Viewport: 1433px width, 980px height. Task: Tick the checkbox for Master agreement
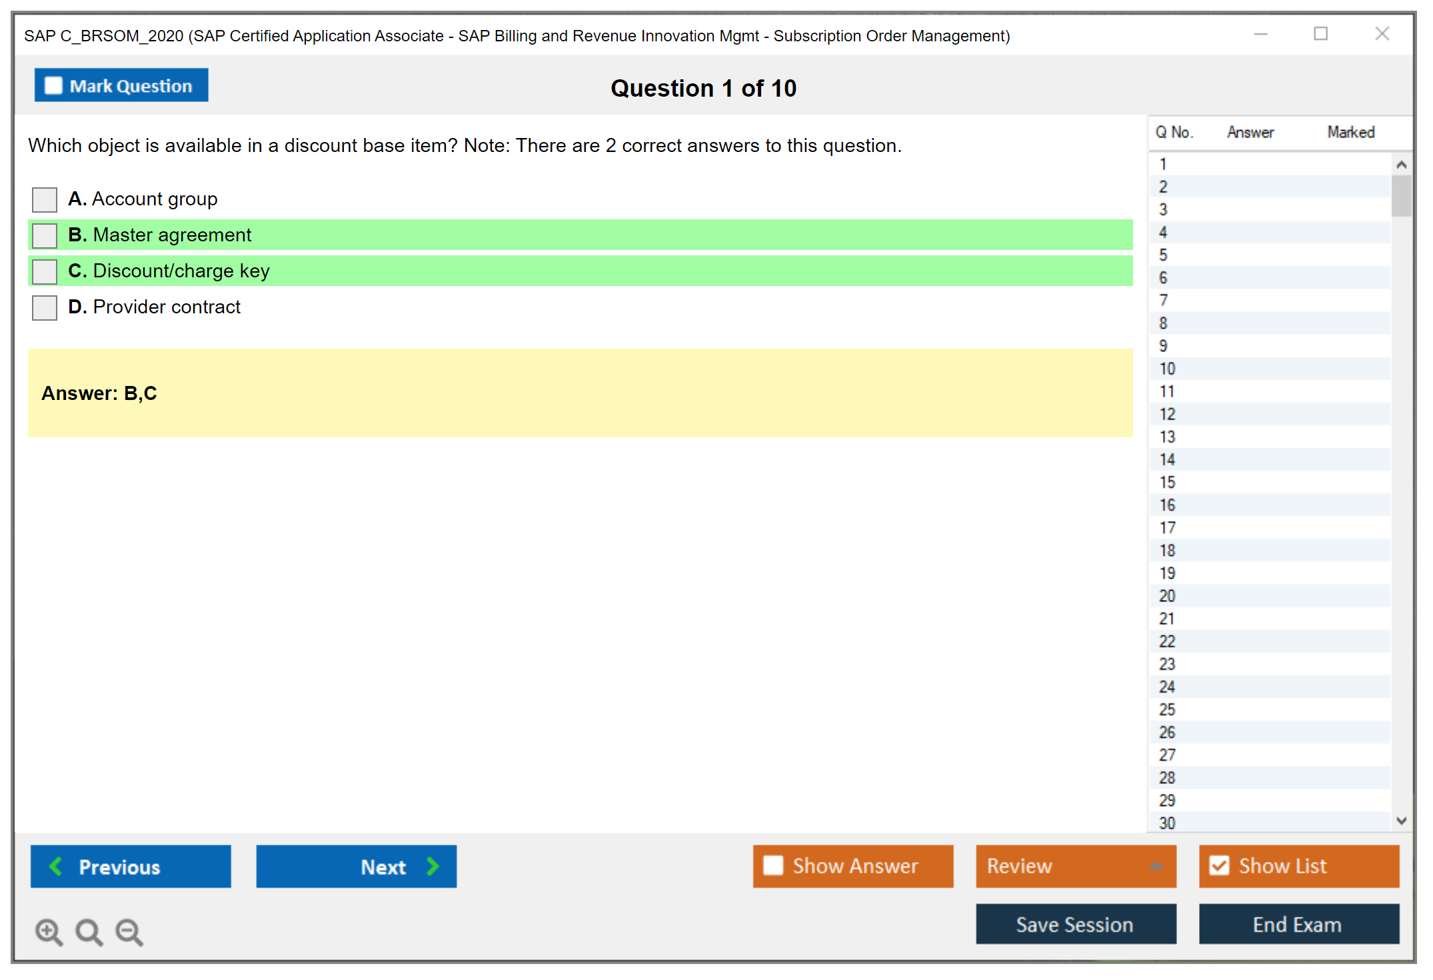(x=45, y=235)
